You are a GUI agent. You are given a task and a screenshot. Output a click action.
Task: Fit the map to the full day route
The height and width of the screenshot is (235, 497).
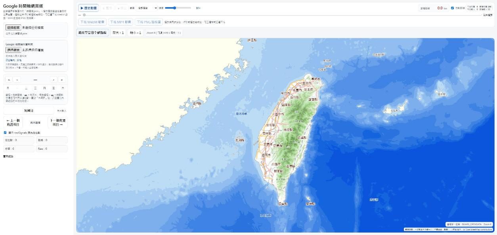pyautogui.click(x=92, y=33)
